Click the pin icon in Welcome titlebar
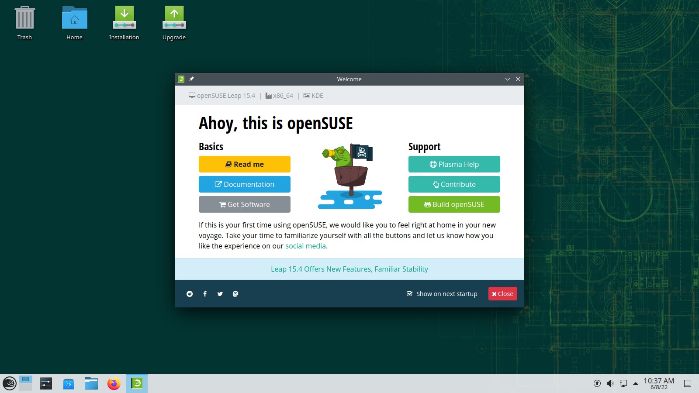 point(191,79)
